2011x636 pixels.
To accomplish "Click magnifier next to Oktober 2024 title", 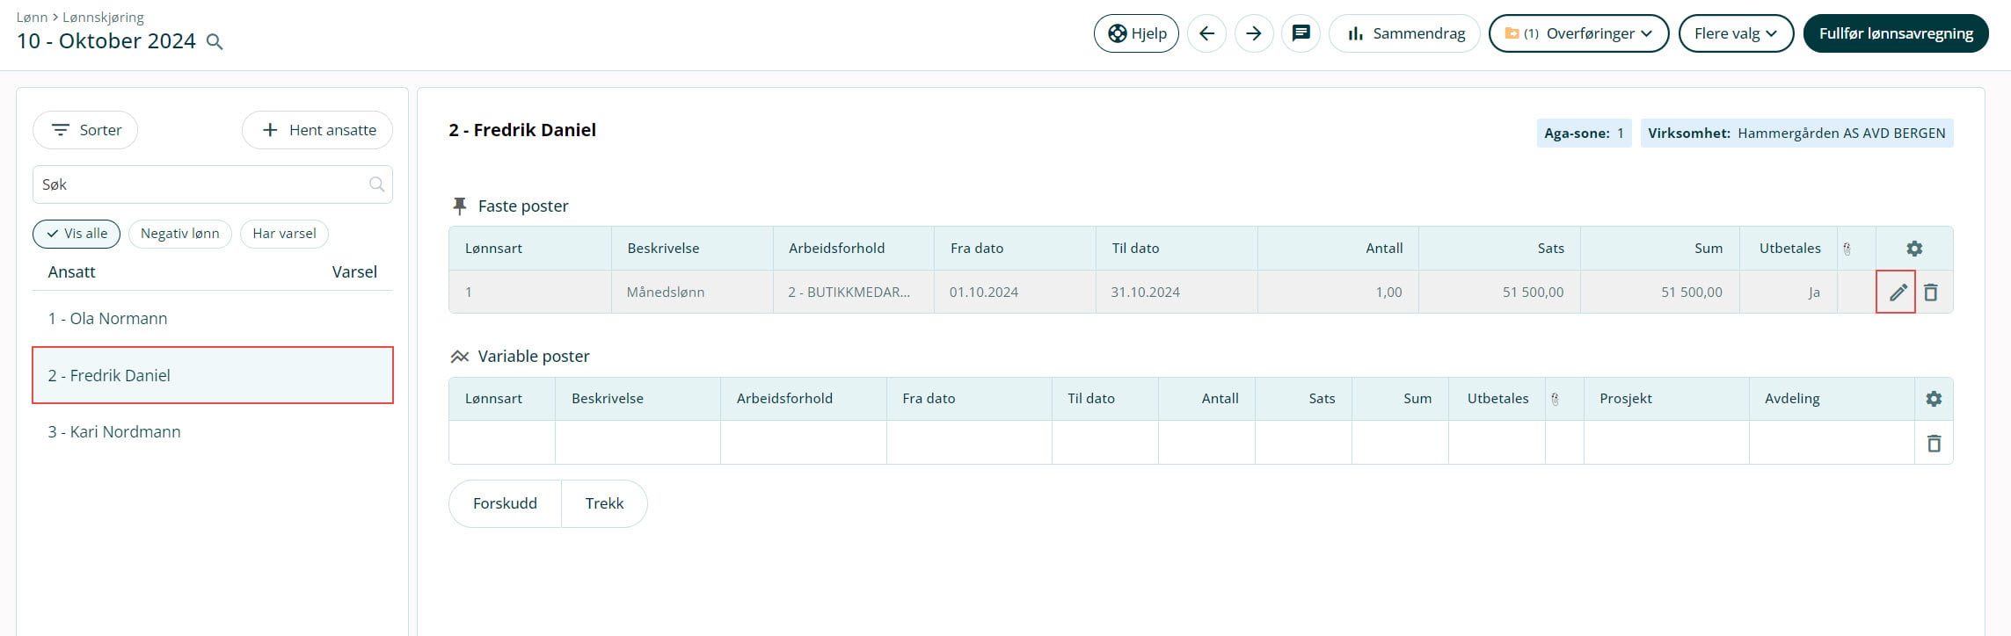I will point(215,41).
